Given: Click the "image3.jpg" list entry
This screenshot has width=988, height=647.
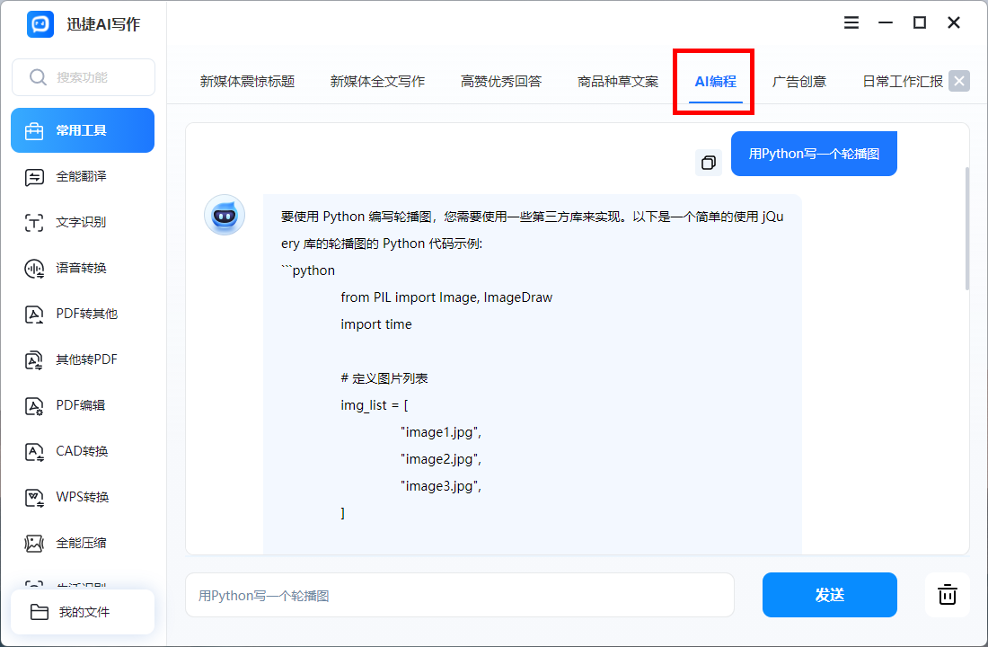Looking at the screenshot, I should [441, 486].
